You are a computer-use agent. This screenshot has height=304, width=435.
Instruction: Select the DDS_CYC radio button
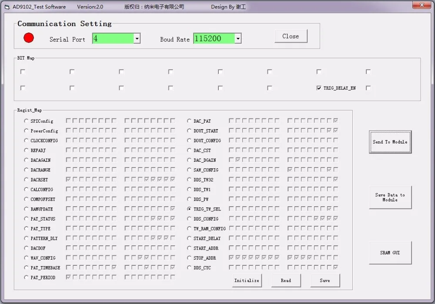tap(189, 267)
